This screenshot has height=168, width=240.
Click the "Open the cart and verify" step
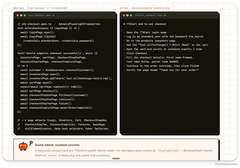pos(163,49)
